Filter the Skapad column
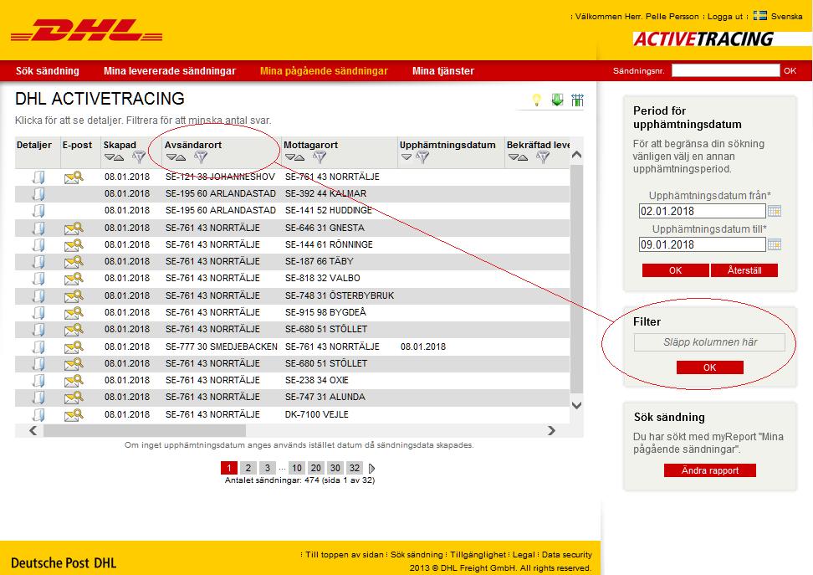This screenshot has width=813, height=575. pyautogui.click(x=139, y=157)
